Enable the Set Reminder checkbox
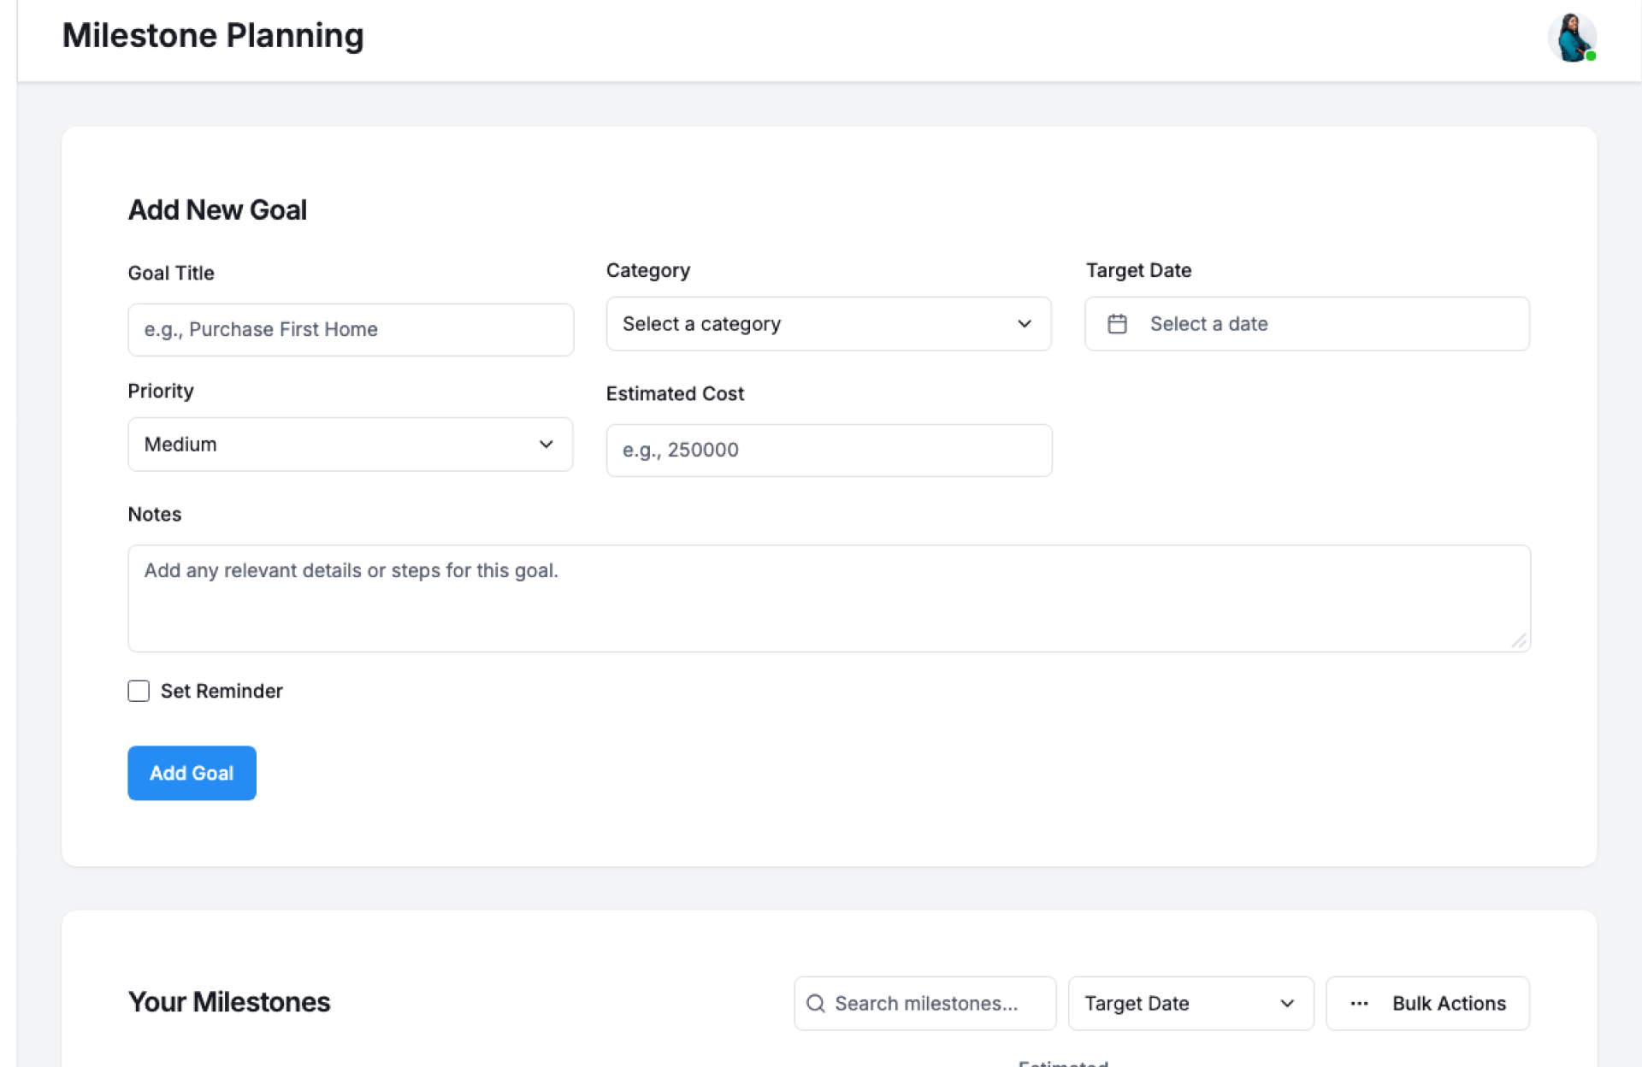The image size is (1642, 1067). pyautogui.click(x=139, y=691)
